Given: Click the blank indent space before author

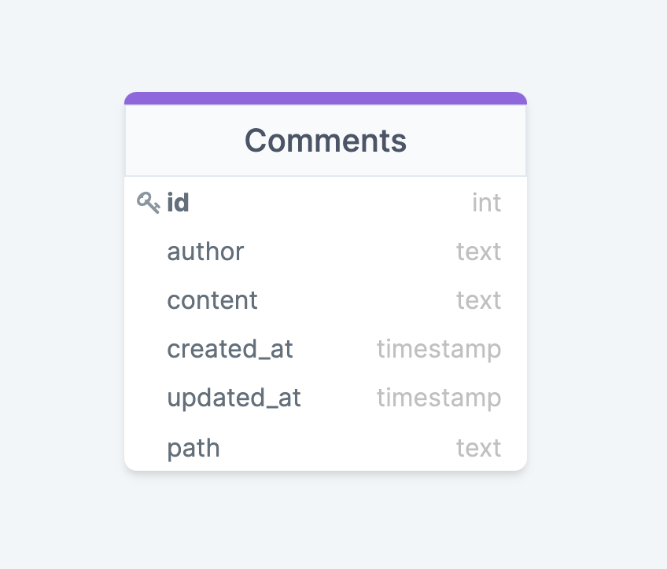Looking at the screenshot, I should coord(148,251).
